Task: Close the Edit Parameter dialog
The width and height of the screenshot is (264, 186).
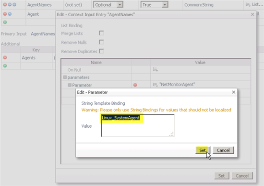Action: pyautogui.click(x=233, y=92)
